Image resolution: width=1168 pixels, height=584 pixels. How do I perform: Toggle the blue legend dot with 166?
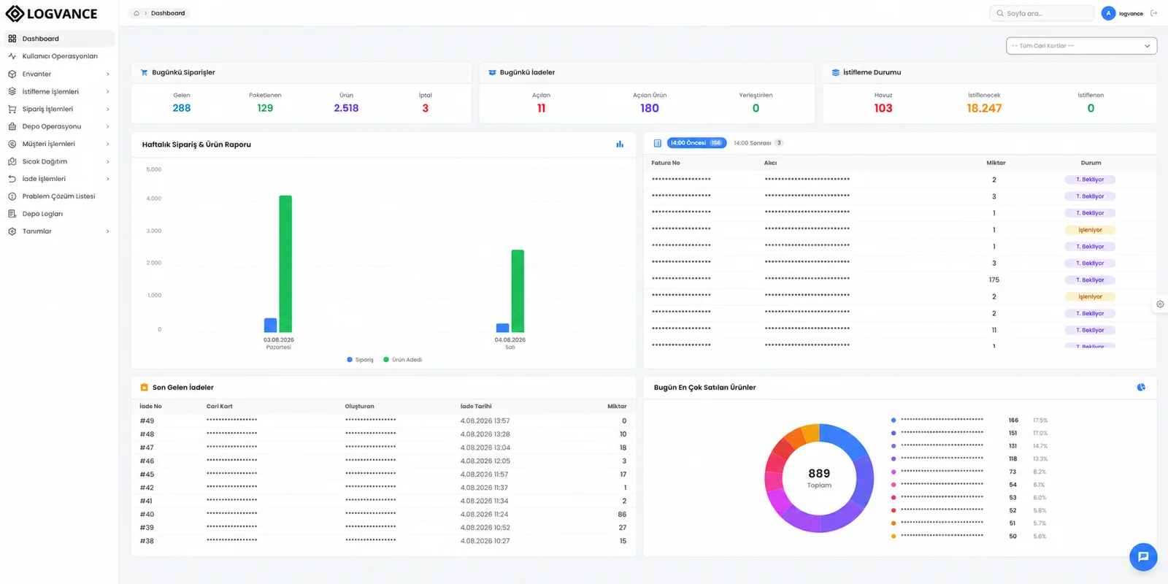click(894, 420)
